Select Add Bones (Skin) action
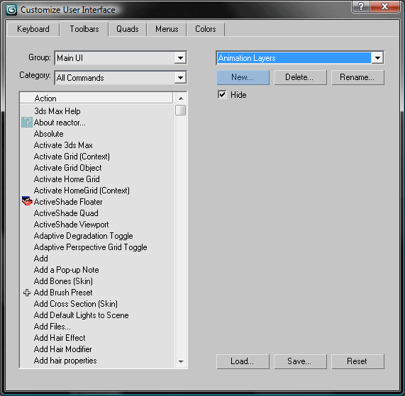405x396 pixels. (x=63, y=281)
